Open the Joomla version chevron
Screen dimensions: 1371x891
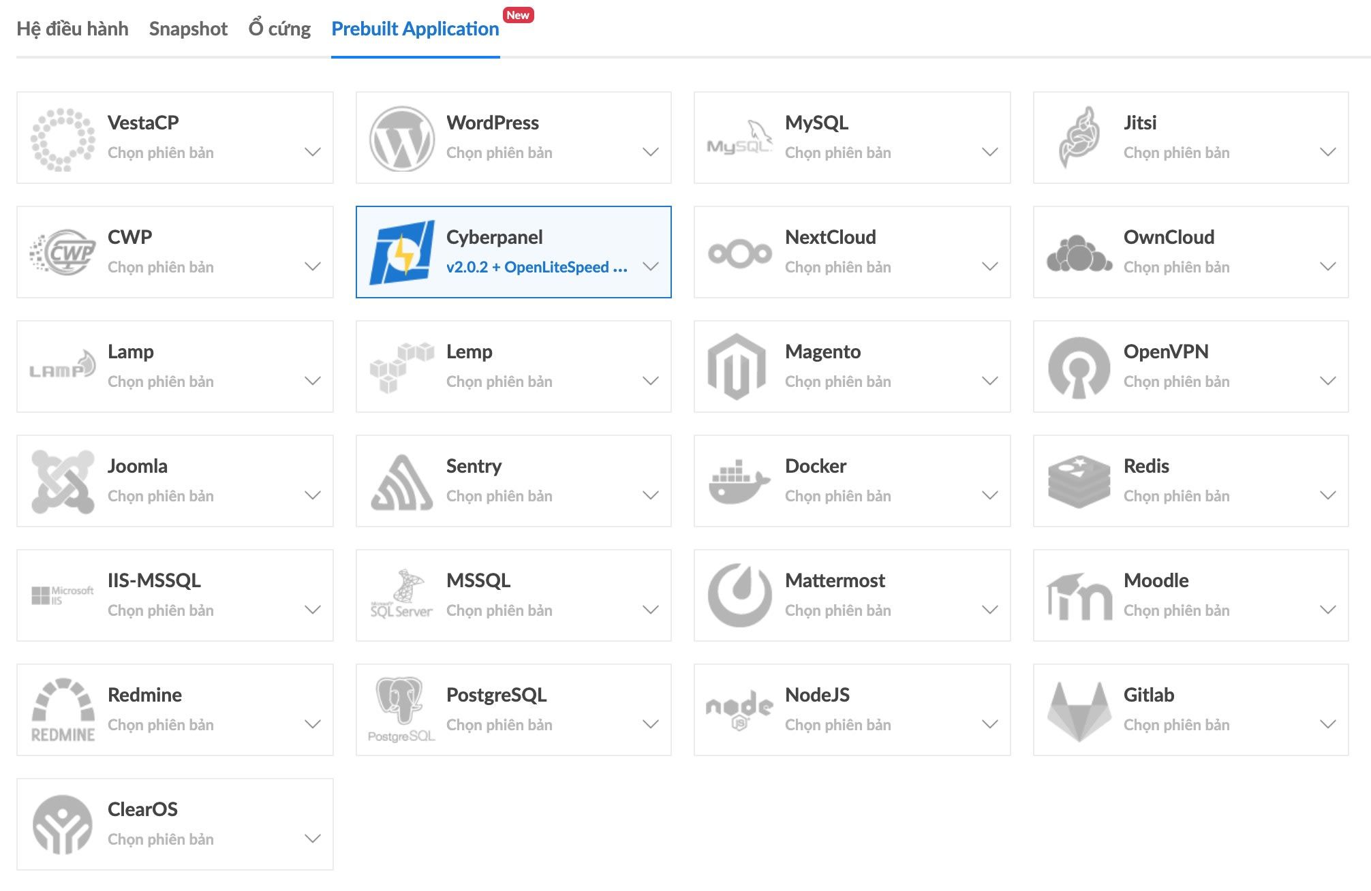click(312, 495)
